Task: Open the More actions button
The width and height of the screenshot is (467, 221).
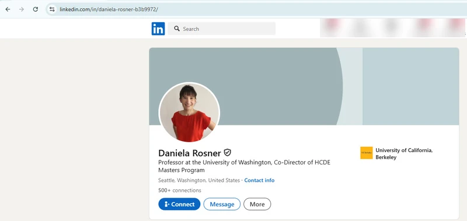Action: (257, 204)
